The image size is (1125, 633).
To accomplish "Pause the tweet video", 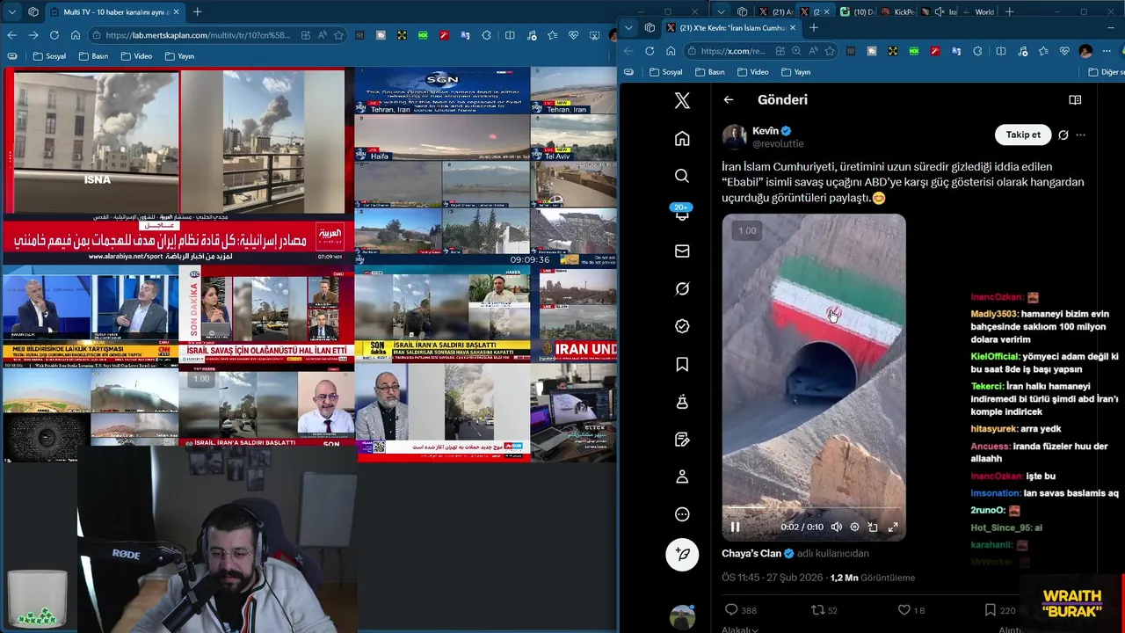I will [736, 527].
